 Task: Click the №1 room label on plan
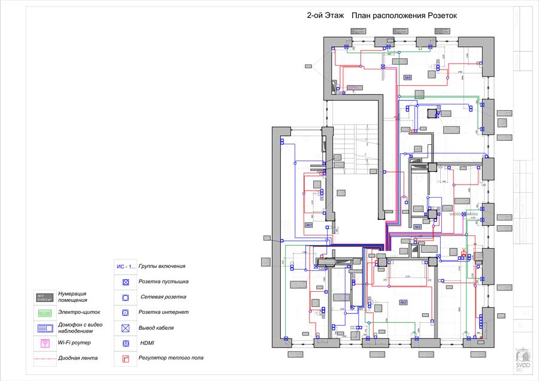(x=310, y=225)
